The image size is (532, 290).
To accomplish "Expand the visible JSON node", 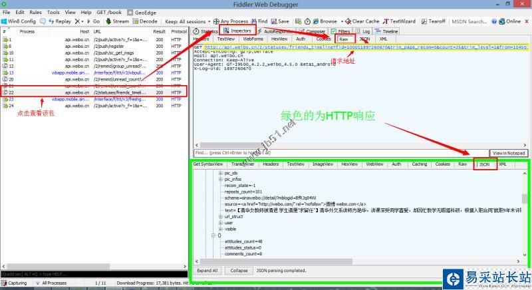I will (x=221, y=229).
